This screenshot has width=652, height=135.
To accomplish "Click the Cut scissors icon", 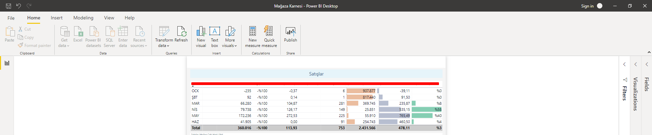I will [x=20, y=29].
